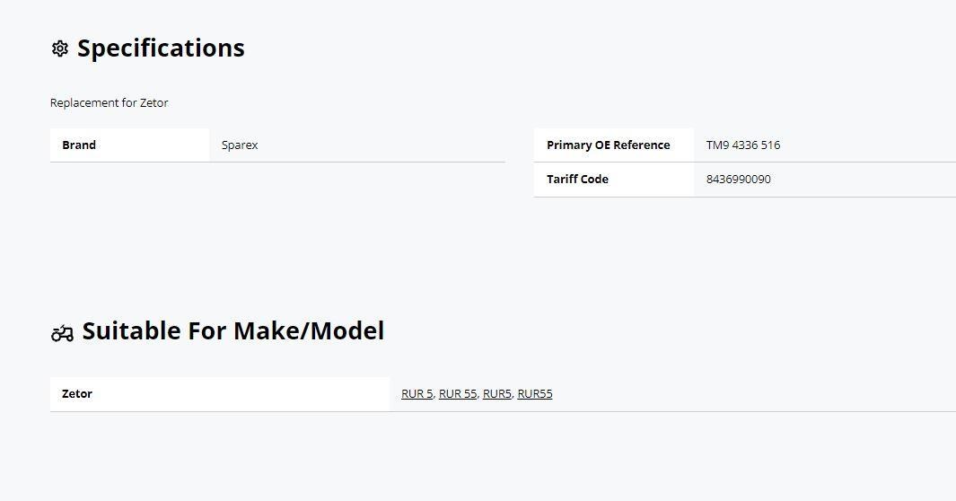
Task: Click the word Model in the section heading
Action: (x=351, y=331)
